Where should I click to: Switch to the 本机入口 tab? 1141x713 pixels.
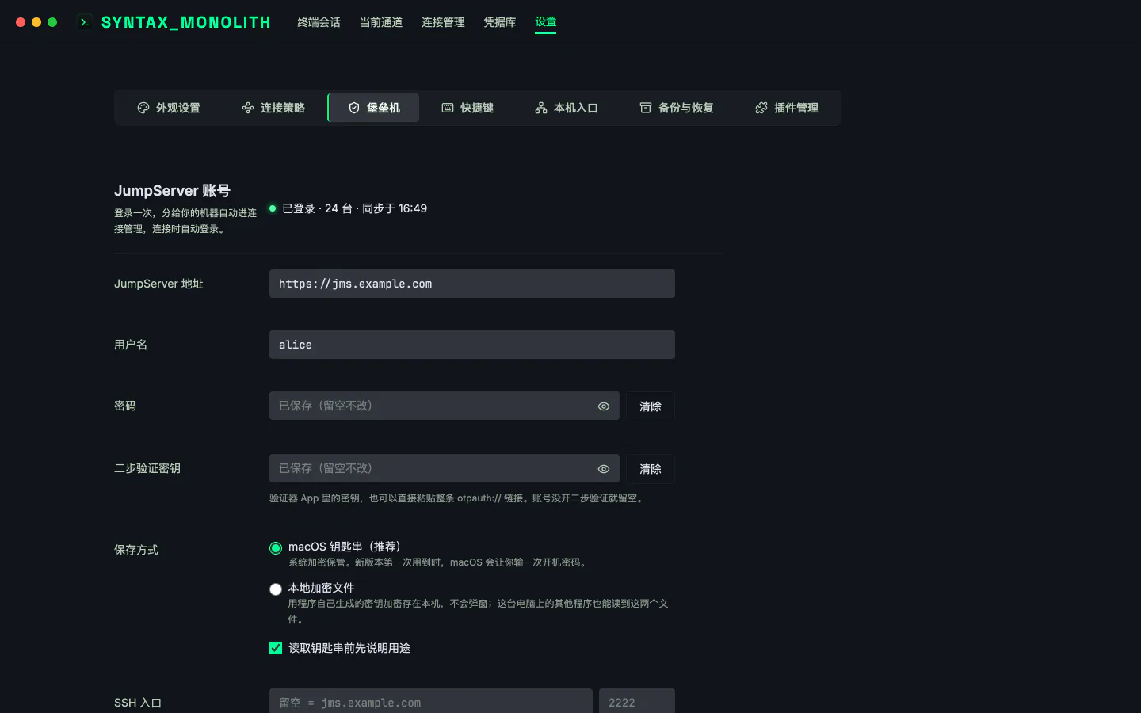click(x=567, y=108)
